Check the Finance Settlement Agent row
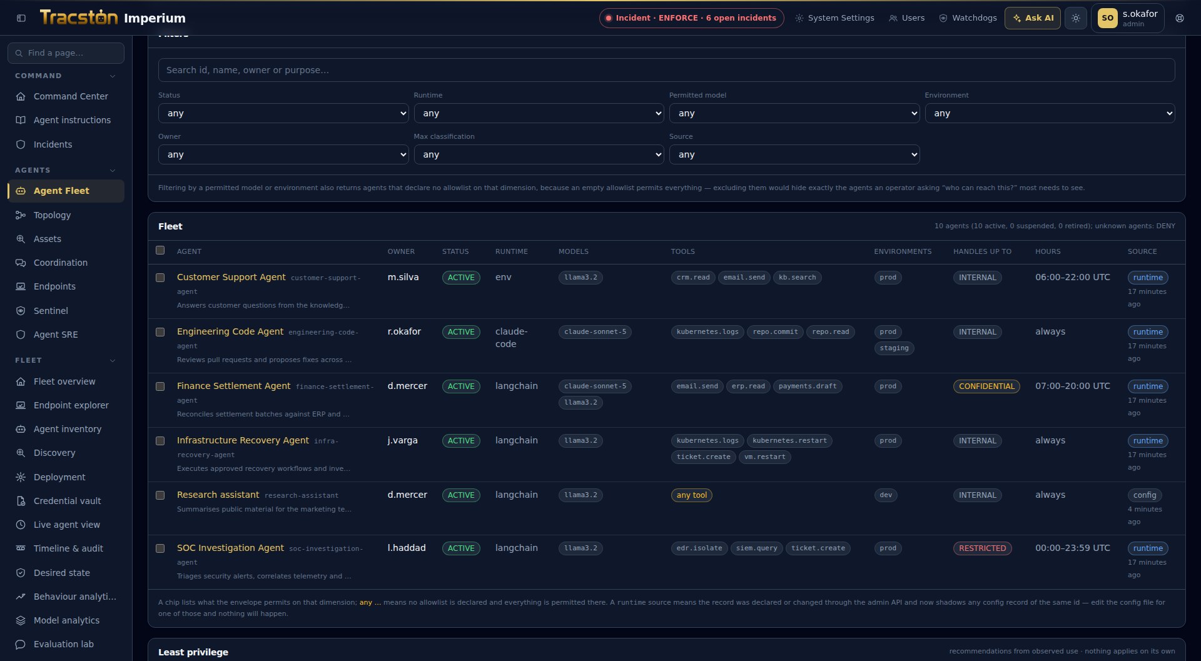 pos(160,386)
